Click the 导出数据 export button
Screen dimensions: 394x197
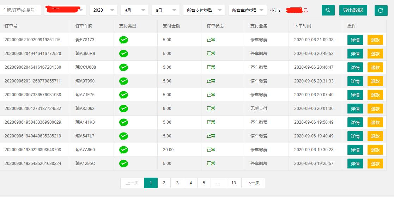tap(353, 10)
